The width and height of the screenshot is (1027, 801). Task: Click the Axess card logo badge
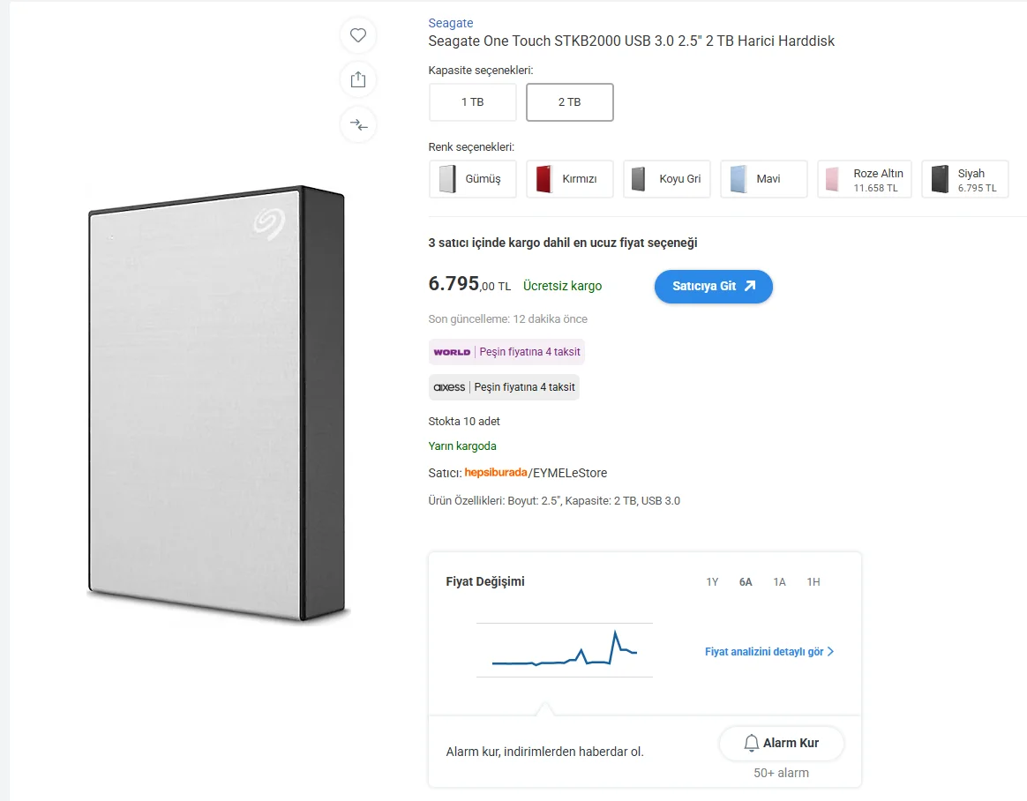coord(449,387)
